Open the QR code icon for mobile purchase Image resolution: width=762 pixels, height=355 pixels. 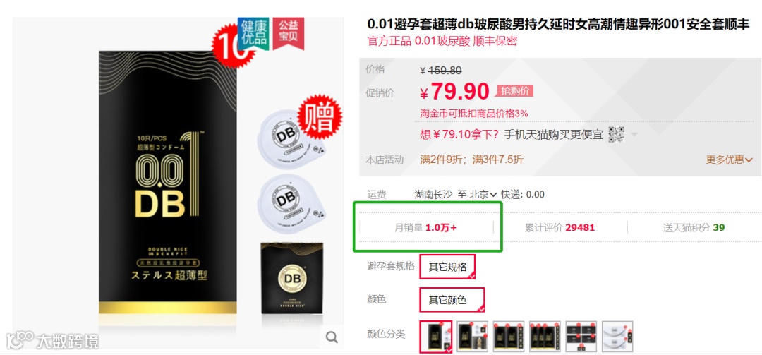point(616,134)
